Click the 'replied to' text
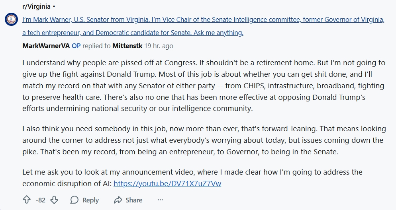This screenshot has width=396, height=210. point(96,46)
